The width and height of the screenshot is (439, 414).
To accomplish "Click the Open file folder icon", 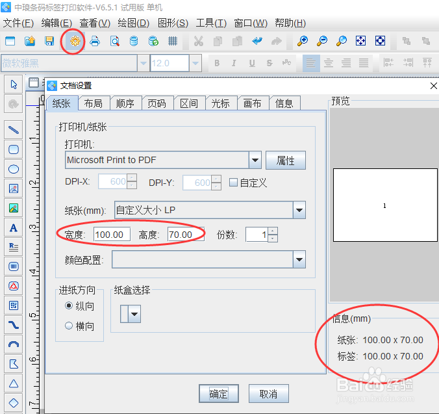I will pos(30,41).
